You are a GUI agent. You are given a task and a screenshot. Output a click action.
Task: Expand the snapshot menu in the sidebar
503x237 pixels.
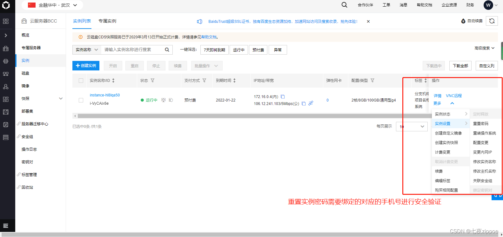click(x=61, y=99)
